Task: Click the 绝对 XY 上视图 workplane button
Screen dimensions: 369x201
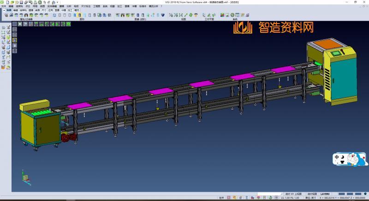Action: [x=293, y=194]
